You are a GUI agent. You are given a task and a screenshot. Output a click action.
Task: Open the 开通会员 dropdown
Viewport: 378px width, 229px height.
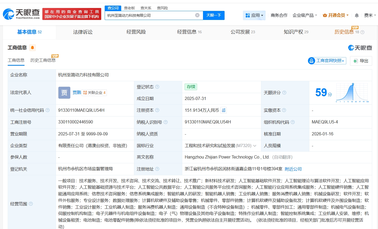coord(336,15)
